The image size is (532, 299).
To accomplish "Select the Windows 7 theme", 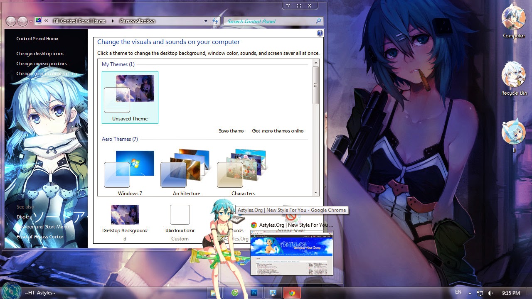I will [x=130, y=172].
